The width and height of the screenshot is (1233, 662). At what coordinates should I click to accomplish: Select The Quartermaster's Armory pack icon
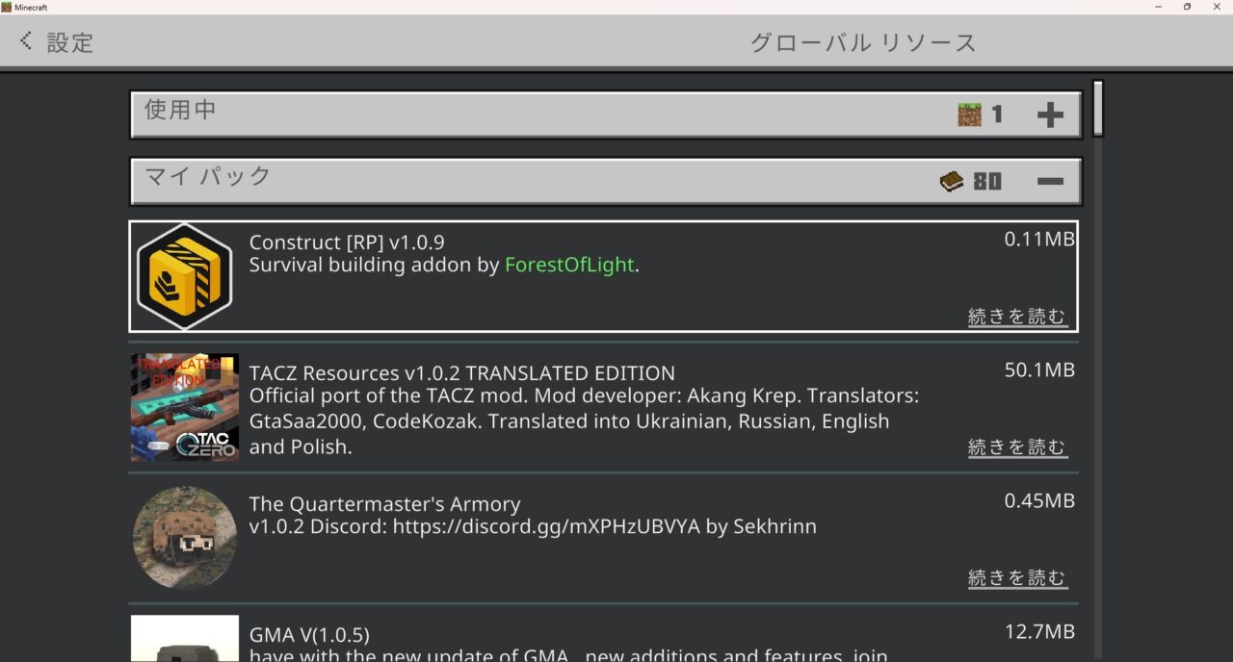[x=185, y=538]
